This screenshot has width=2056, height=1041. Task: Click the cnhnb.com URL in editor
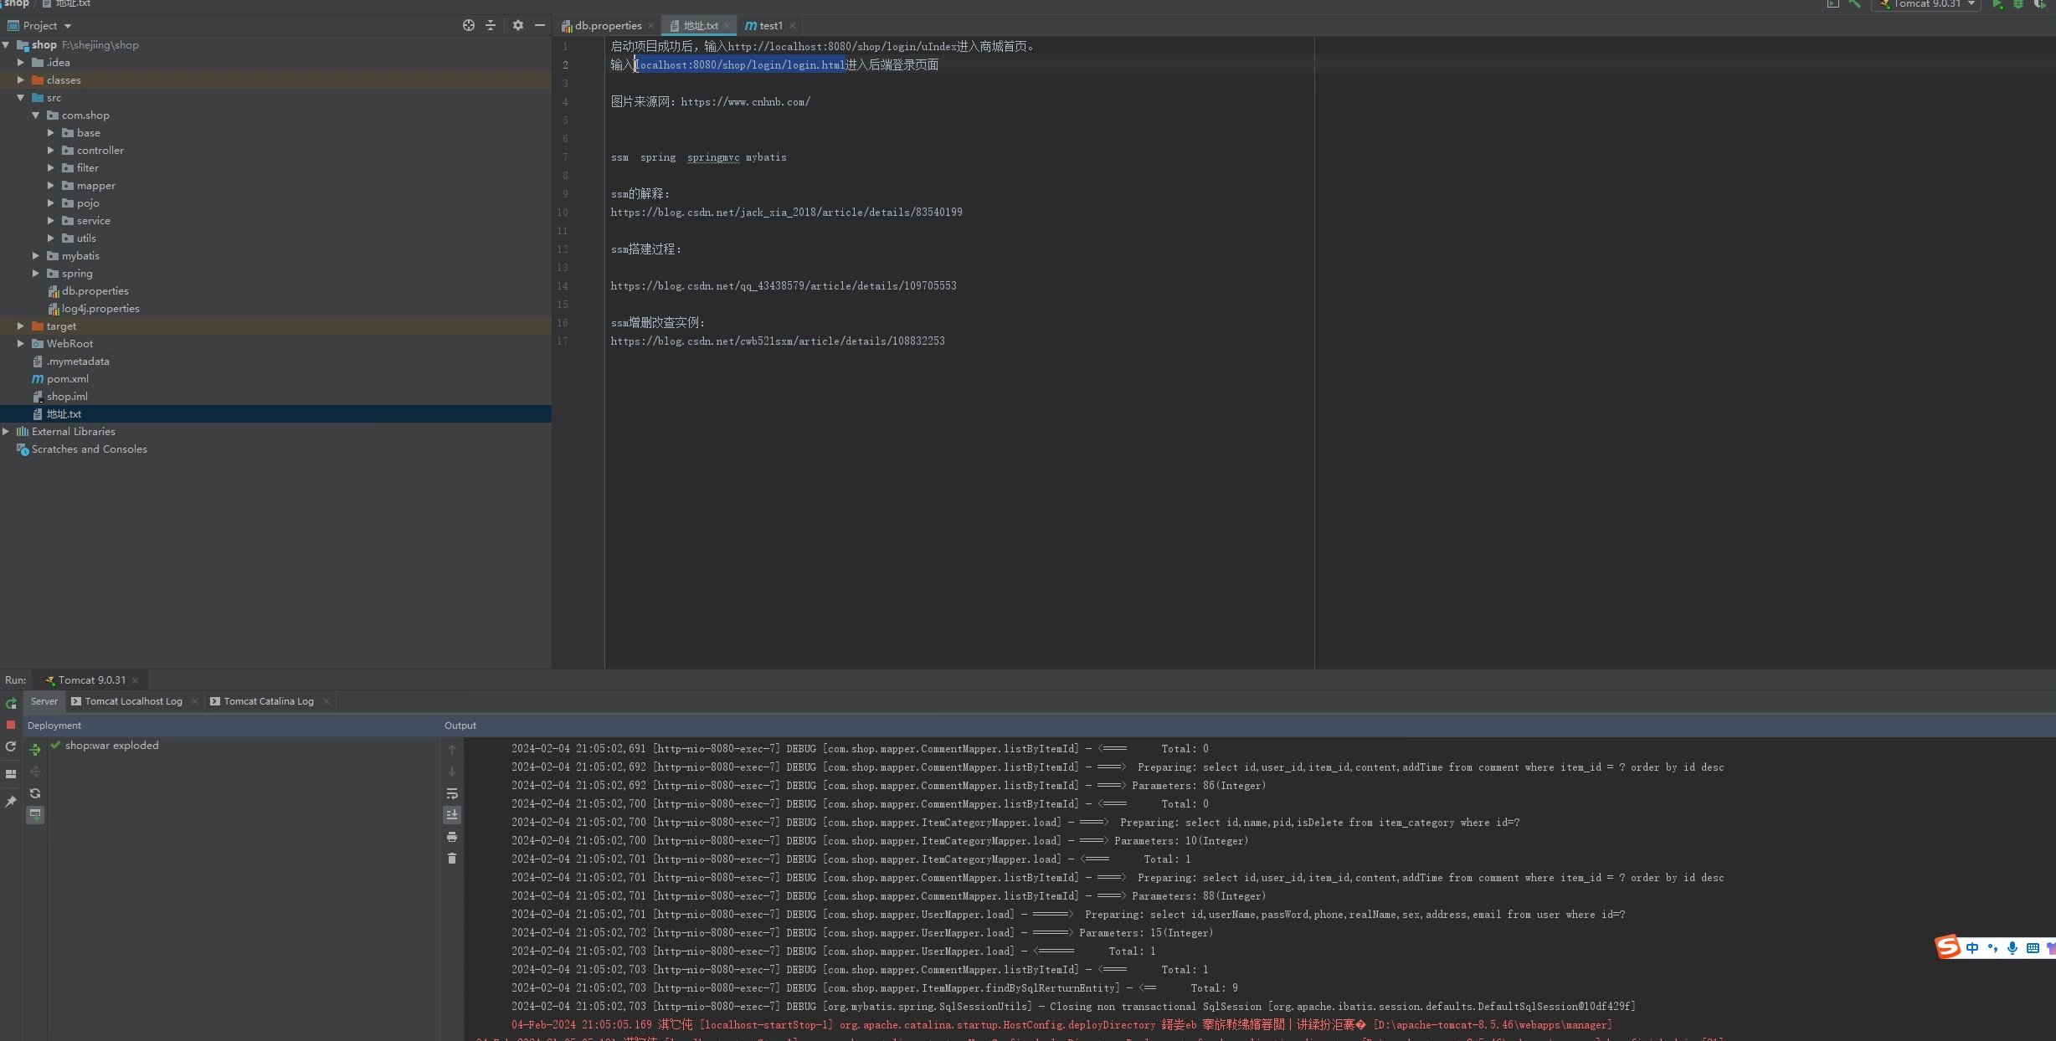pyautogui.click(x=745, y=102)
